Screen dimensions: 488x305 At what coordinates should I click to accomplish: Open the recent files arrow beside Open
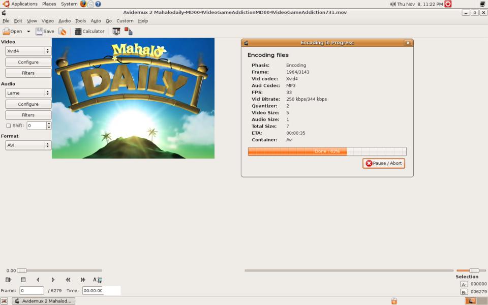coord(28,32)
